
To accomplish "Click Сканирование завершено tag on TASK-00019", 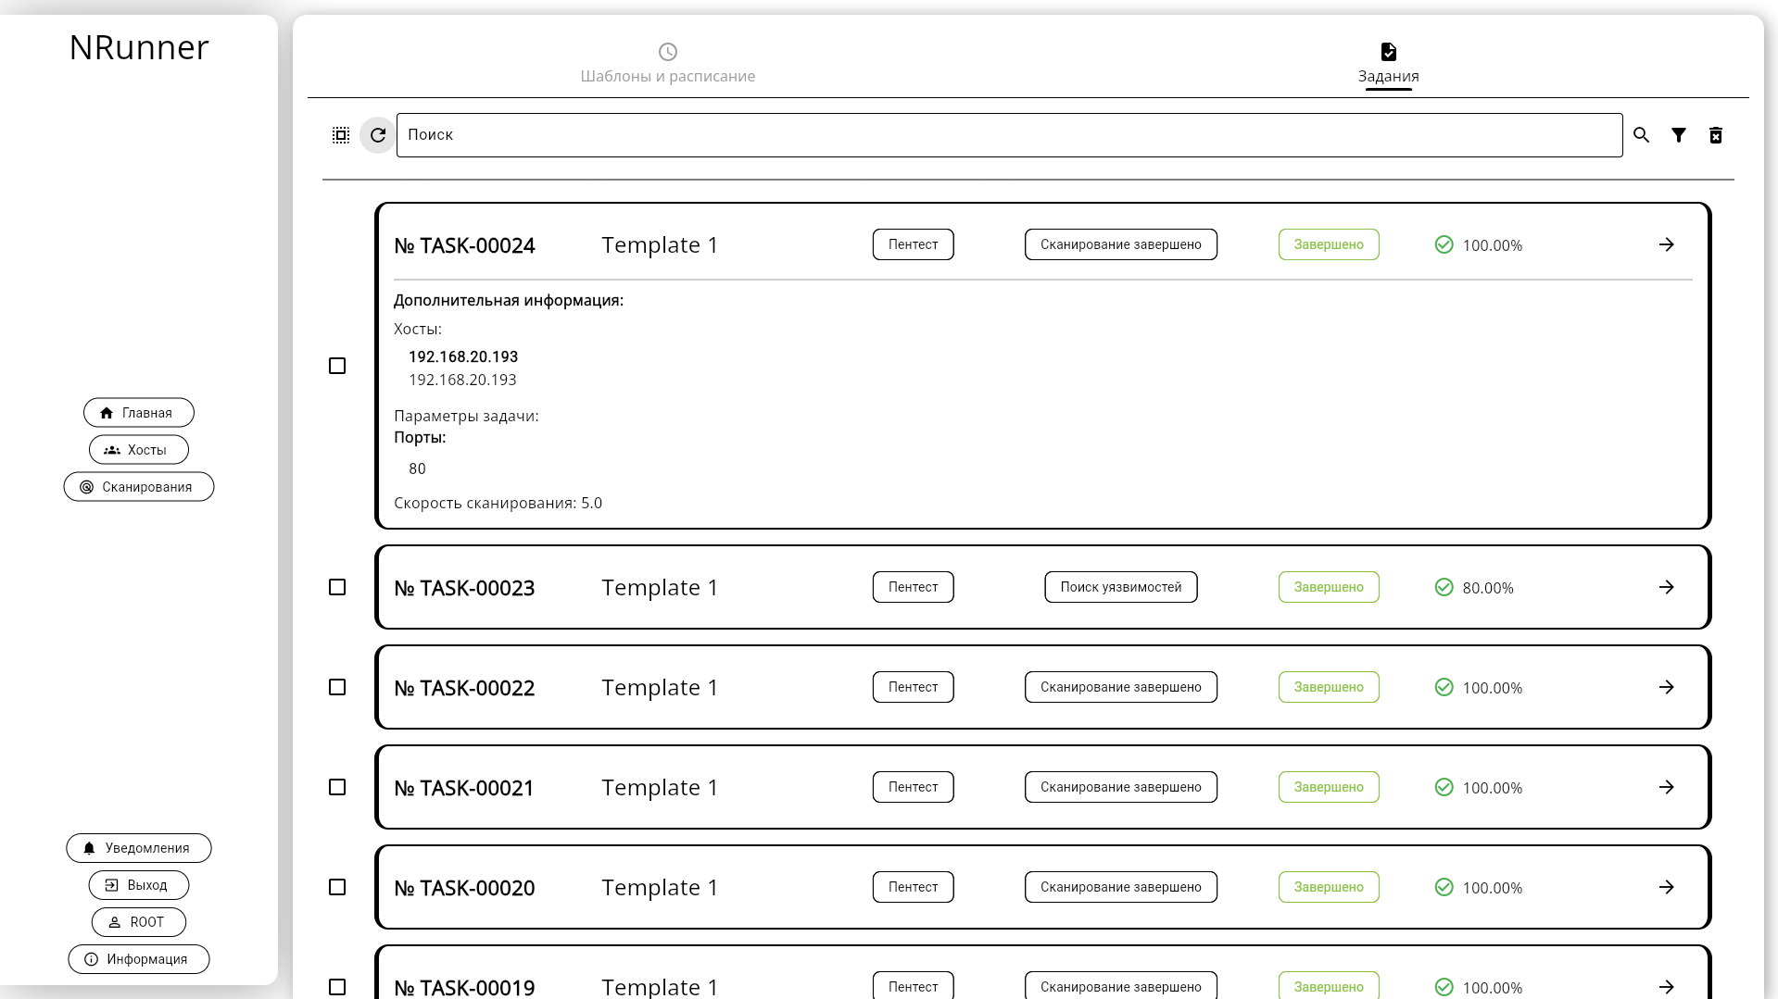I will point(1121,985).
